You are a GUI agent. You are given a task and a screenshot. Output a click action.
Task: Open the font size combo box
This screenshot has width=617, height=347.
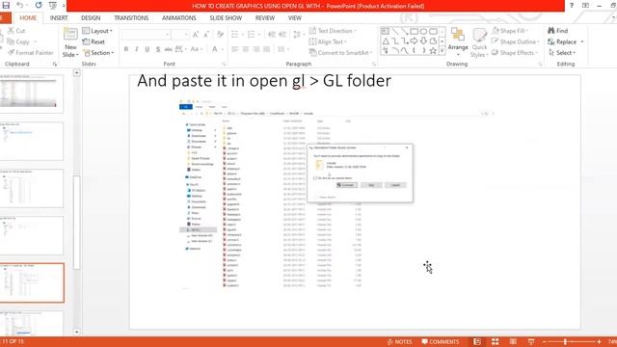pyautogui.click(x=180, y=35)
